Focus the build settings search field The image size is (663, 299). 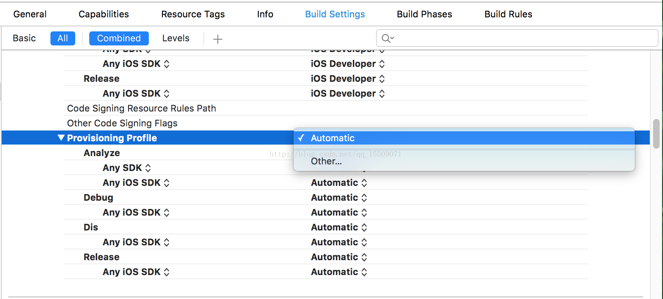(517, 38)
